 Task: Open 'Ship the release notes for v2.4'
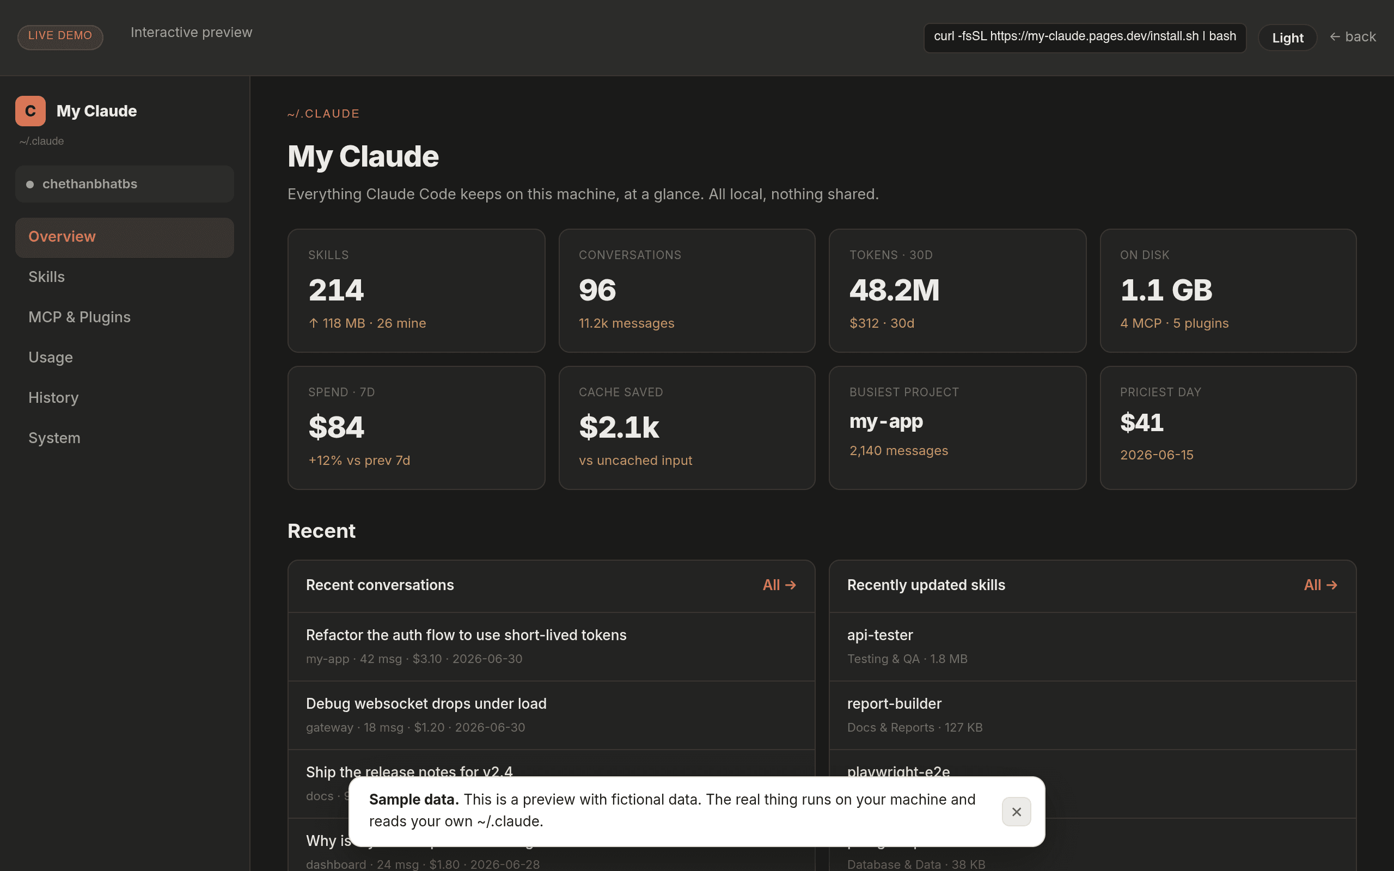551,783
